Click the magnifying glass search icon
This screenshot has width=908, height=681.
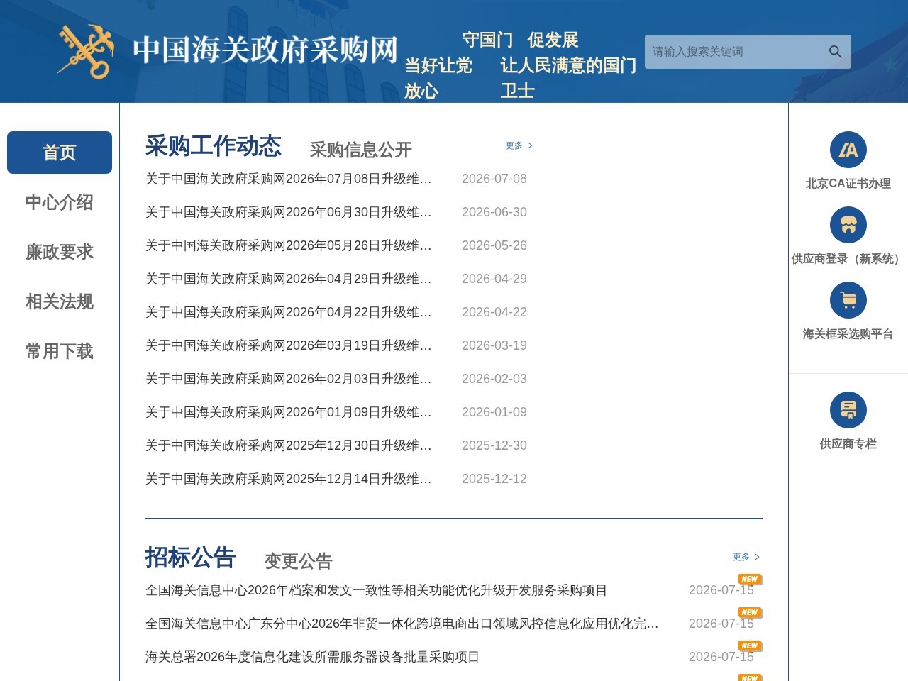point(835,52)
